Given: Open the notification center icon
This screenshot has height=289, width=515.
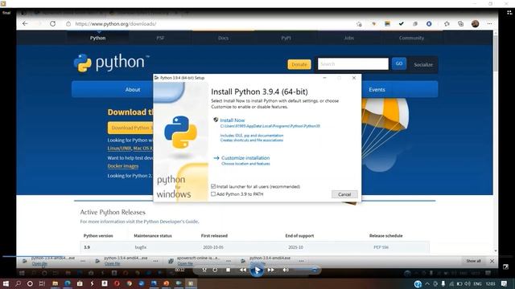Looking at the screenshot, I should tap(505, 283).
